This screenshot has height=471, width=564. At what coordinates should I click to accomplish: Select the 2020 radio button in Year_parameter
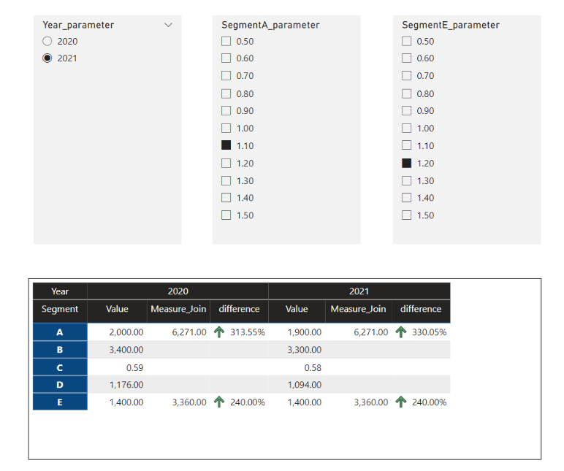(x=47, y=42)
